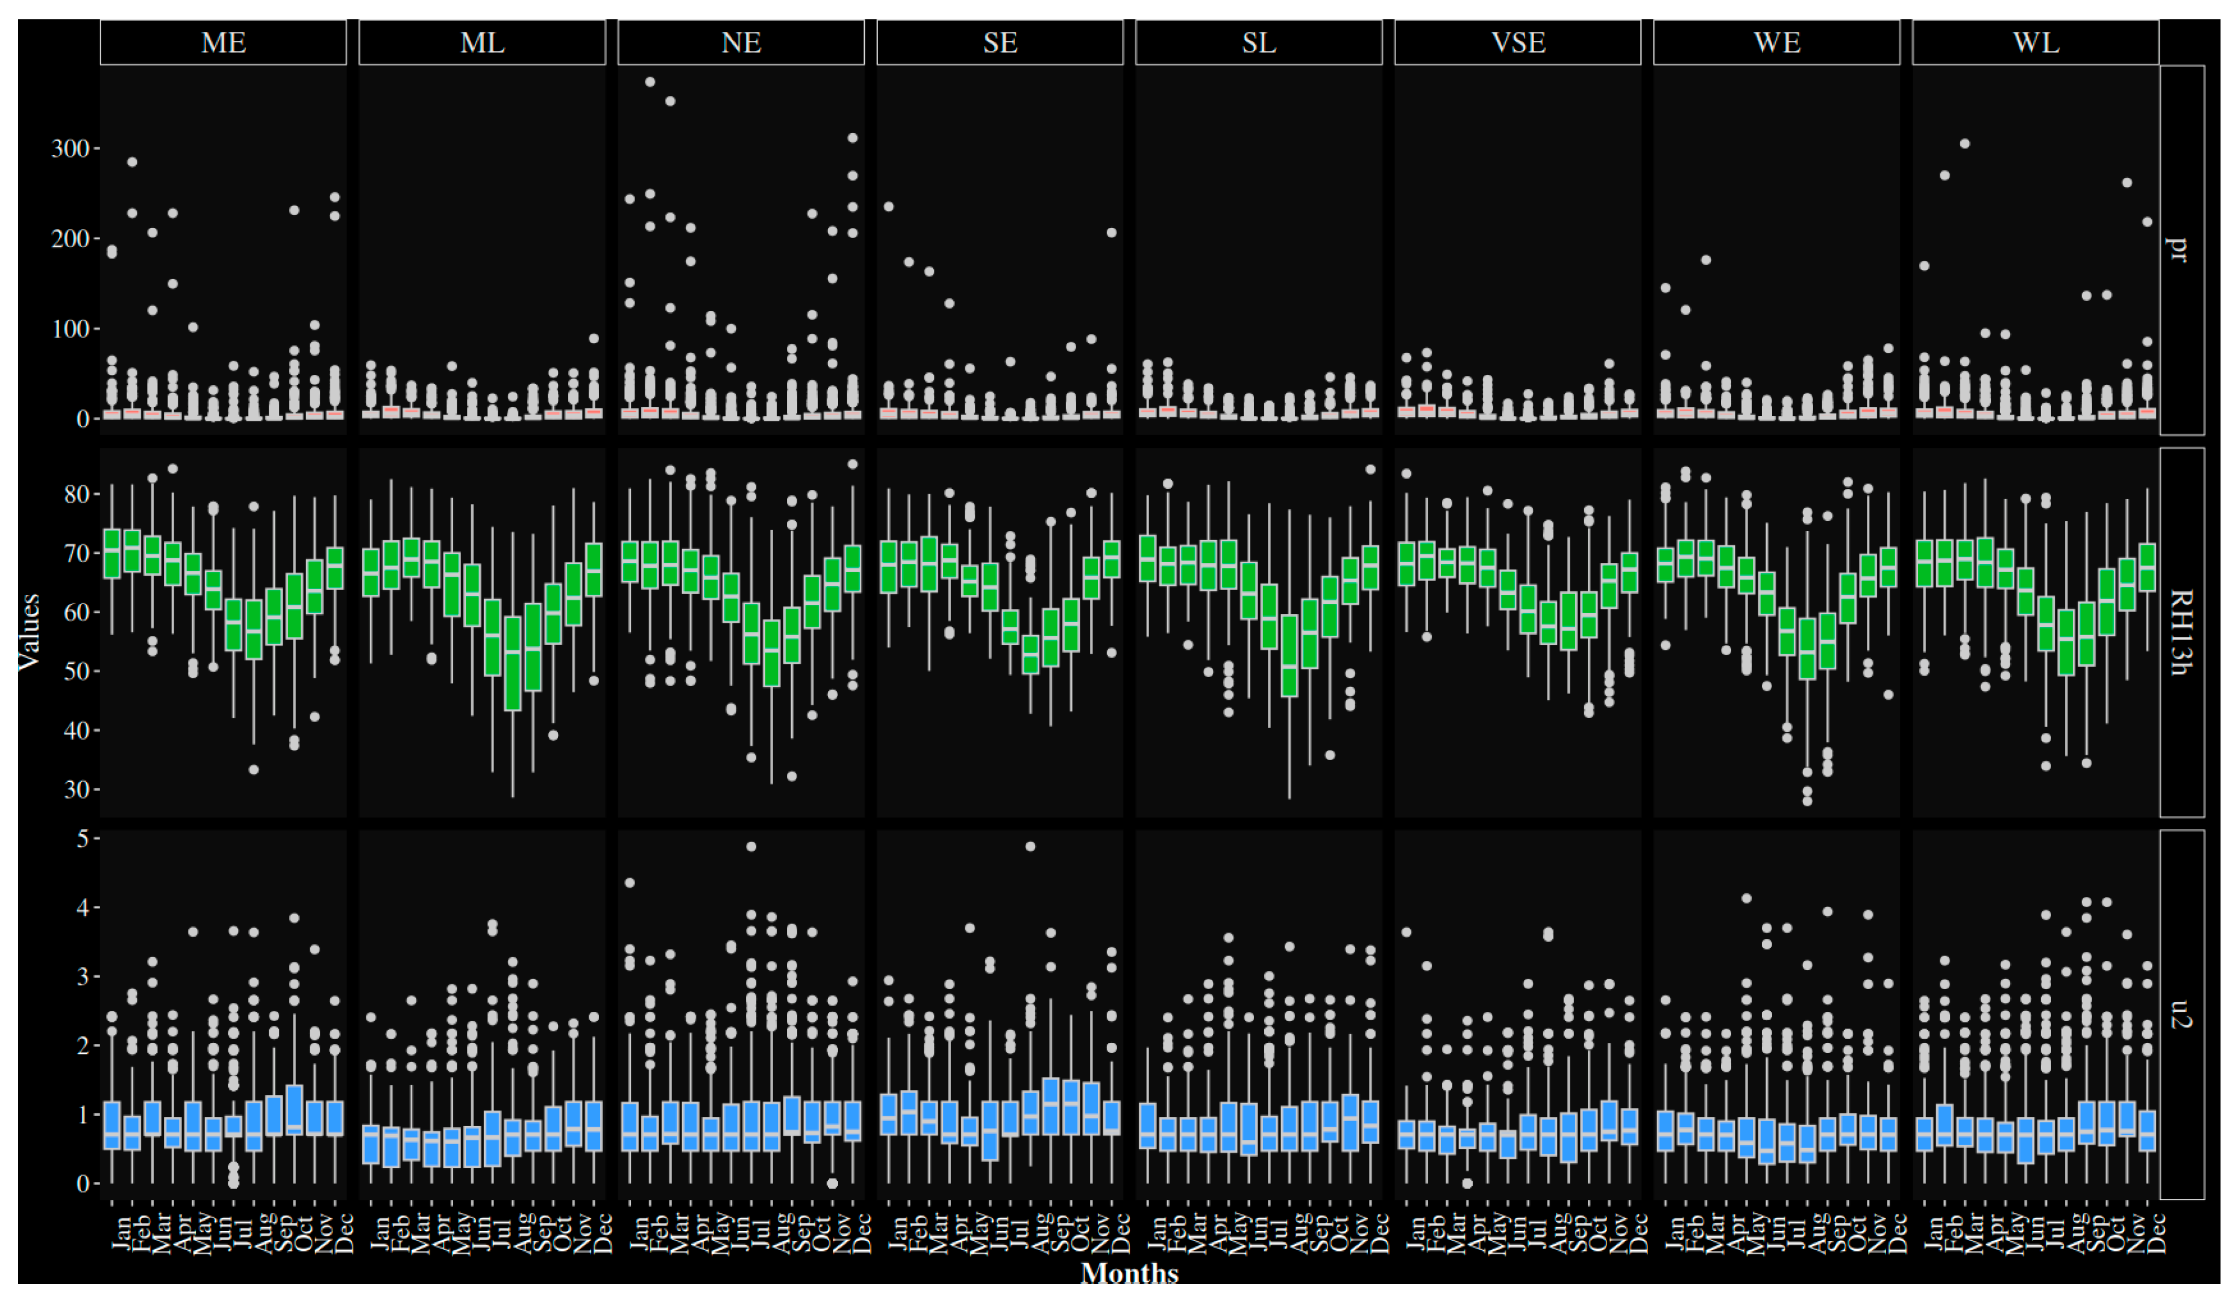Select the WL column header

click(x=2036, y=43)
